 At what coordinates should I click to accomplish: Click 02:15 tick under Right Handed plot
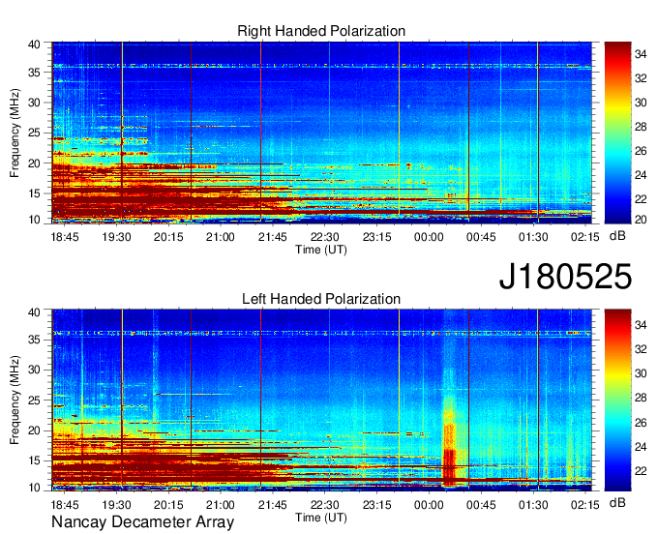pos(585,237)
